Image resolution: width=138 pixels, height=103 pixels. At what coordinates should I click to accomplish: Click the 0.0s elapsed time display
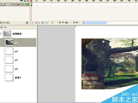coord(76,23)
